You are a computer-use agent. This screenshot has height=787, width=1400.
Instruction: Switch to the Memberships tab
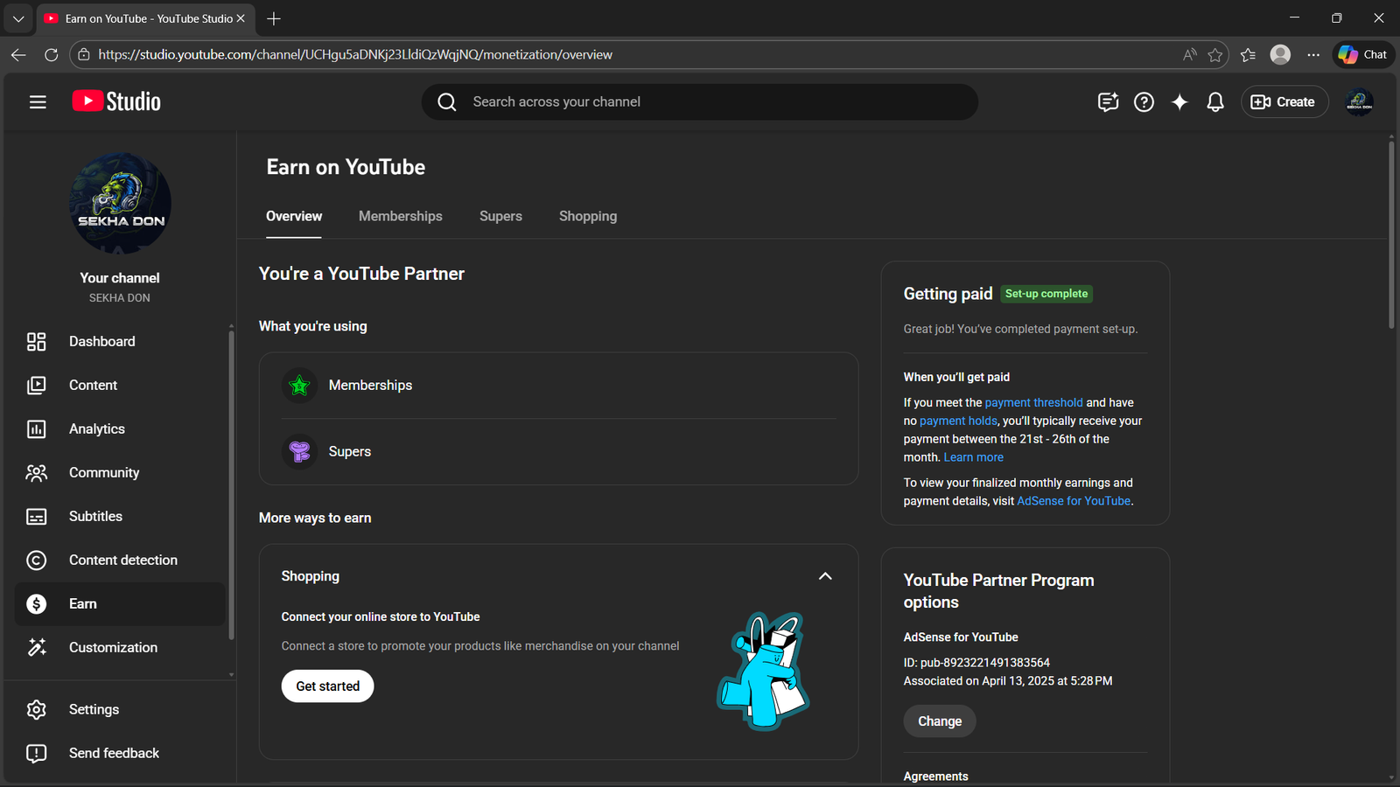pyautogui.click(x=400, y=216)
